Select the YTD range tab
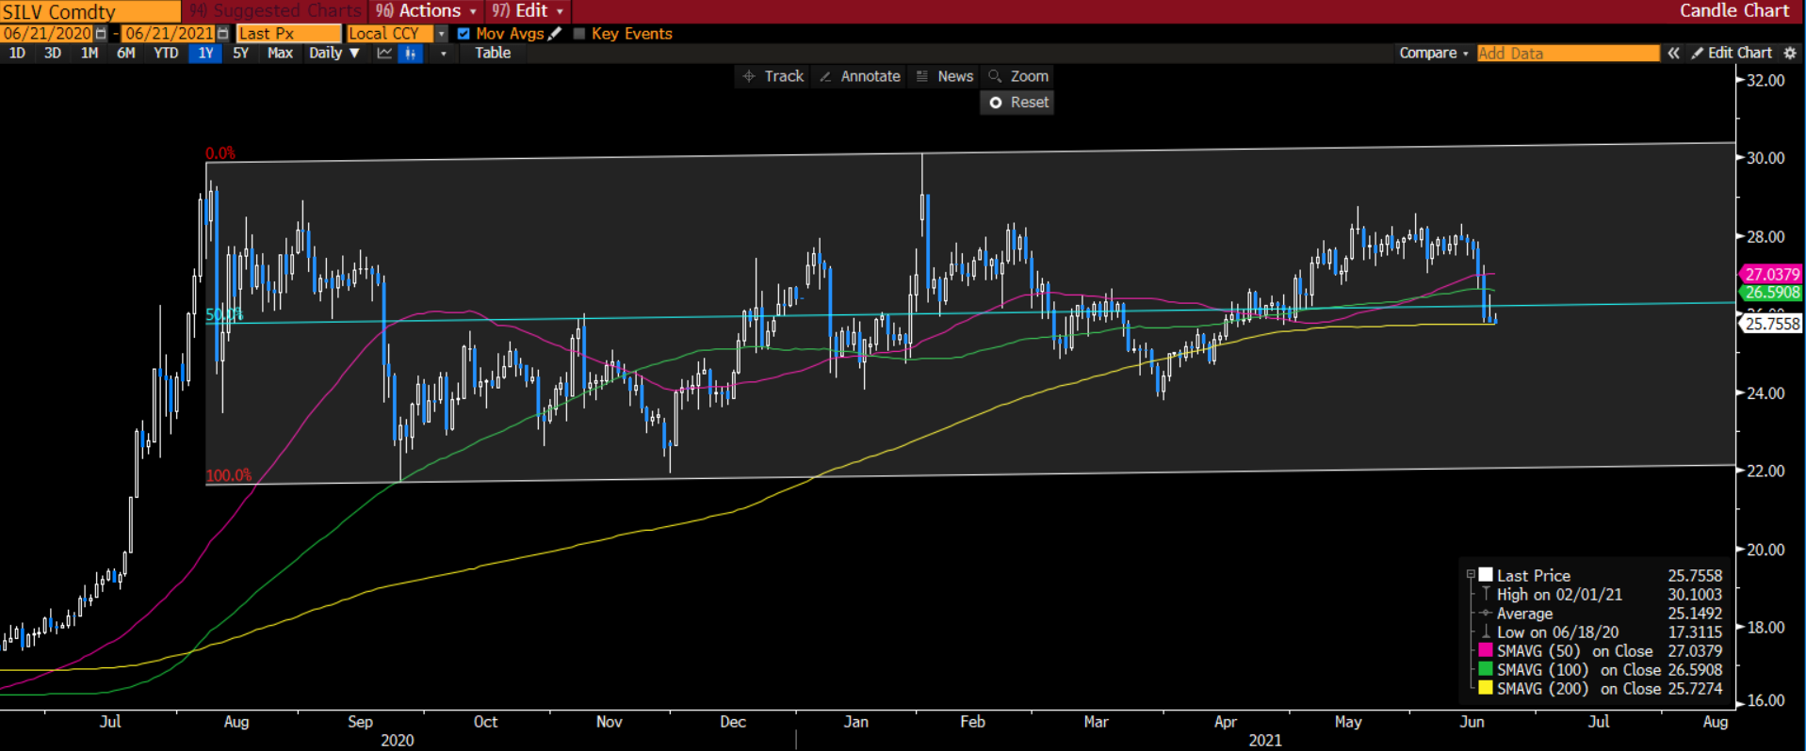The height and width of the screenshot is (751, 1806). point(166,54)
